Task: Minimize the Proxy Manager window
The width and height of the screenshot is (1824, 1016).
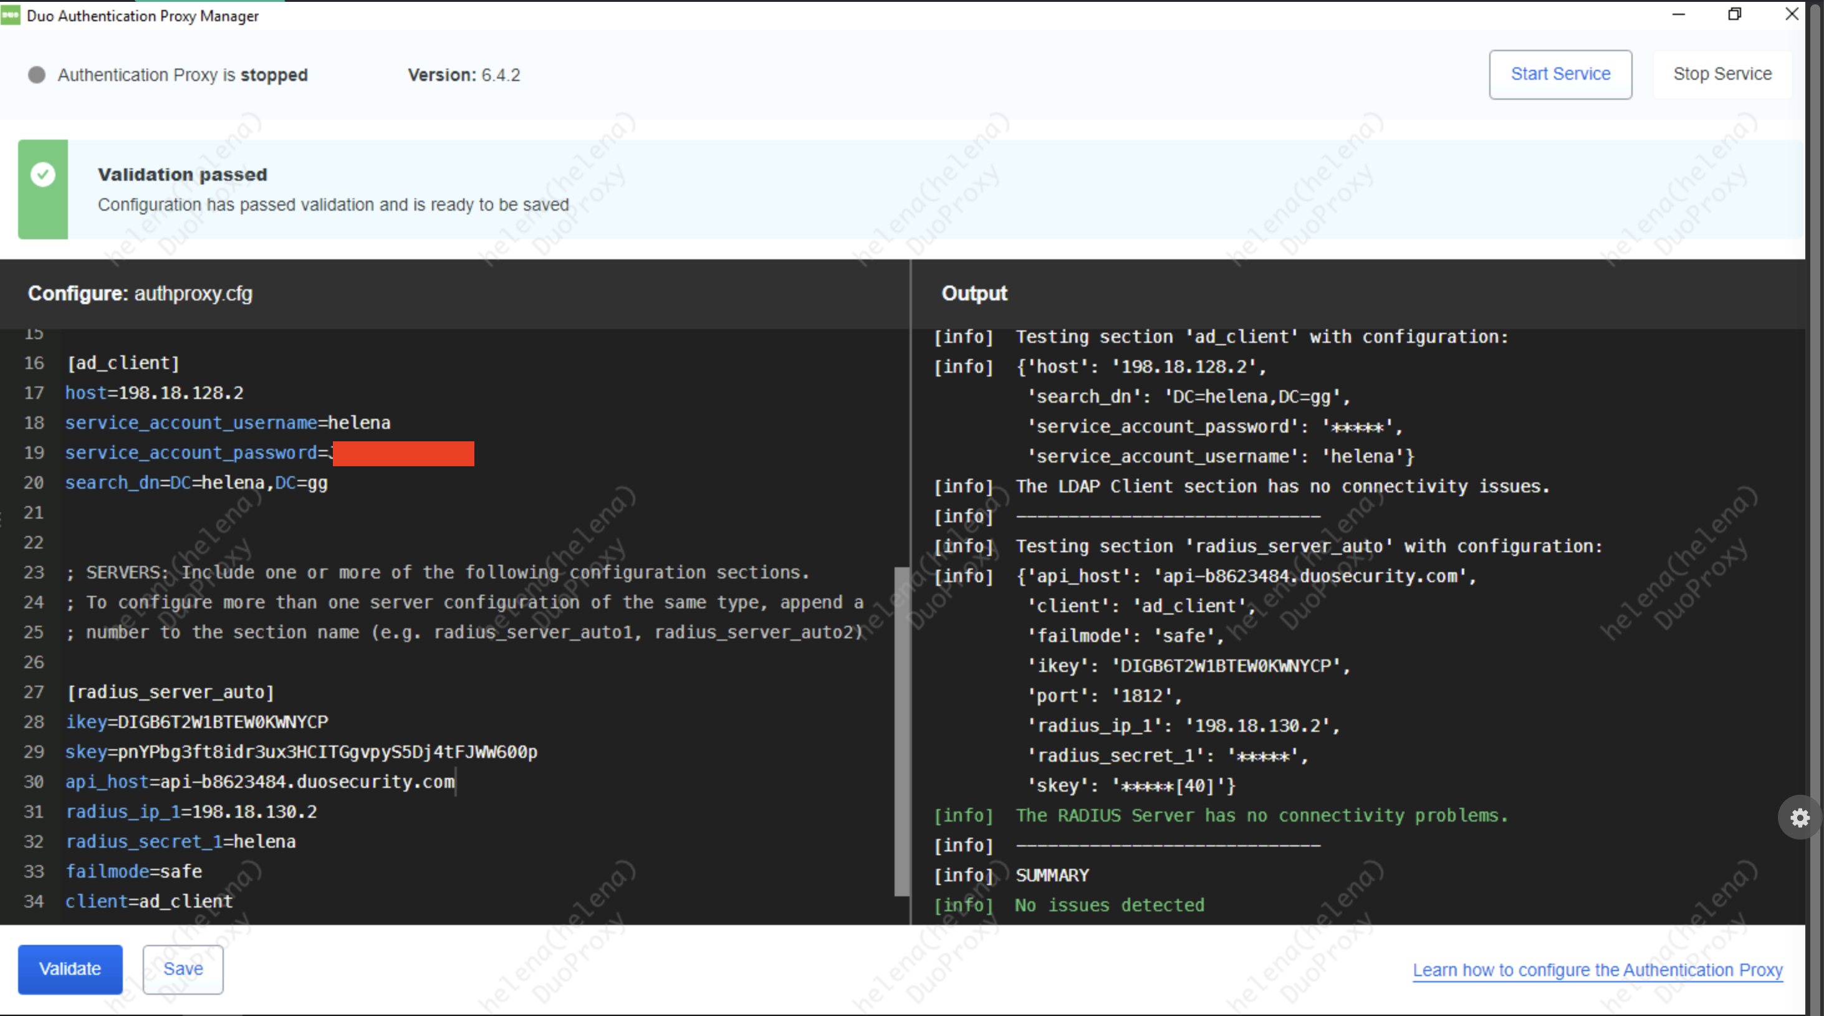Action: [1678, 14]
